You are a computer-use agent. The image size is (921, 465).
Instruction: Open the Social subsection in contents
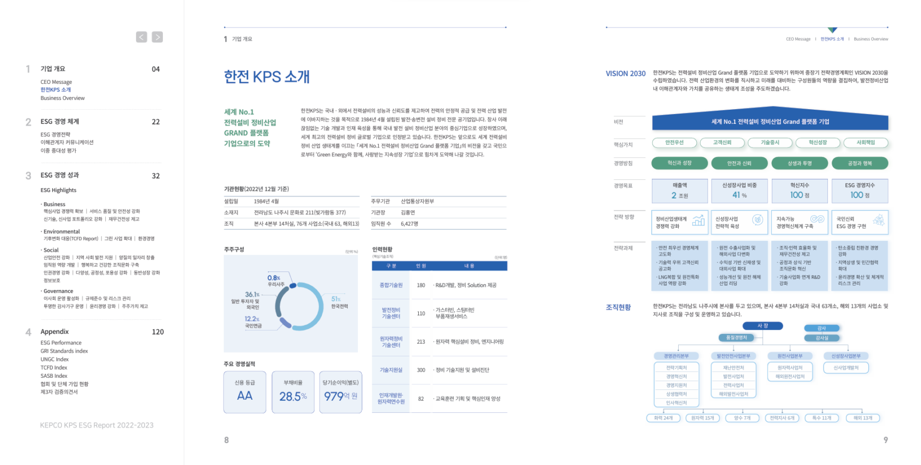tap(51, 250)
